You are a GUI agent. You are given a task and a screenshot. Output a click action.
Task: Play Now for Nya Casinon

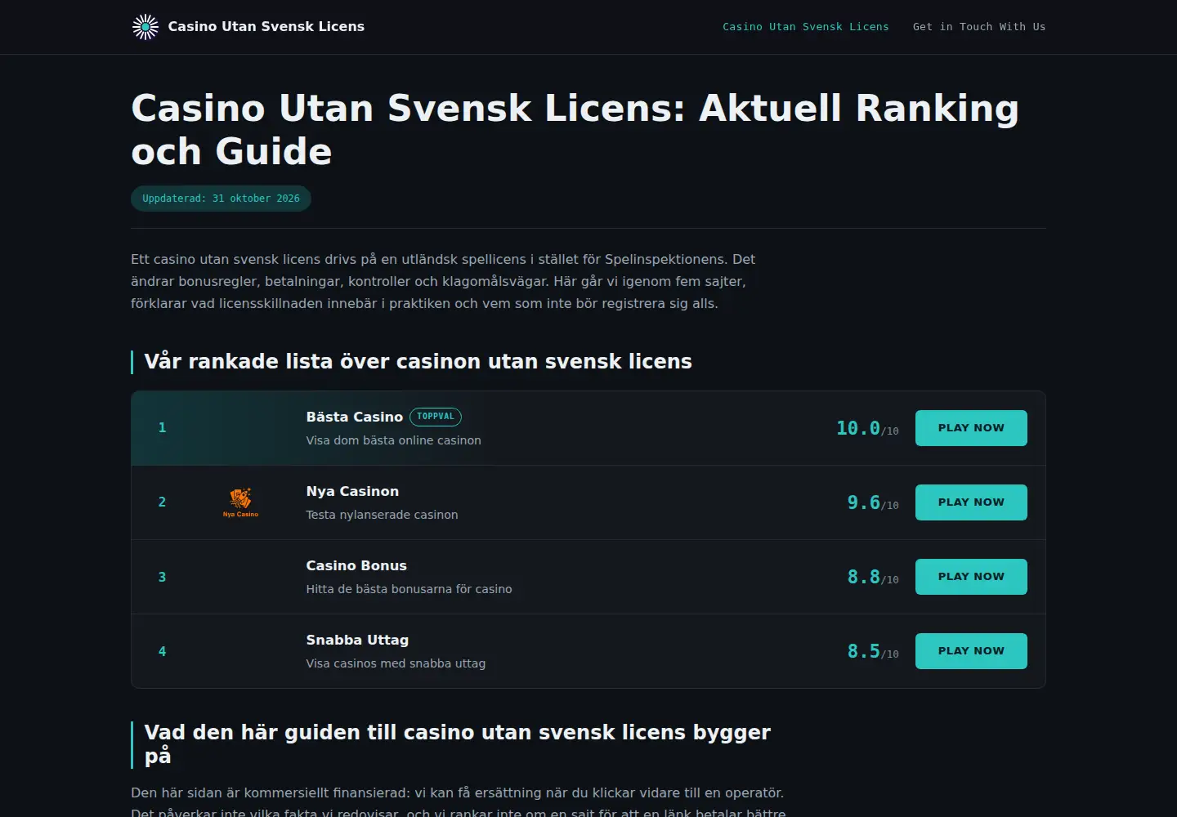click(x=971, y=502)
